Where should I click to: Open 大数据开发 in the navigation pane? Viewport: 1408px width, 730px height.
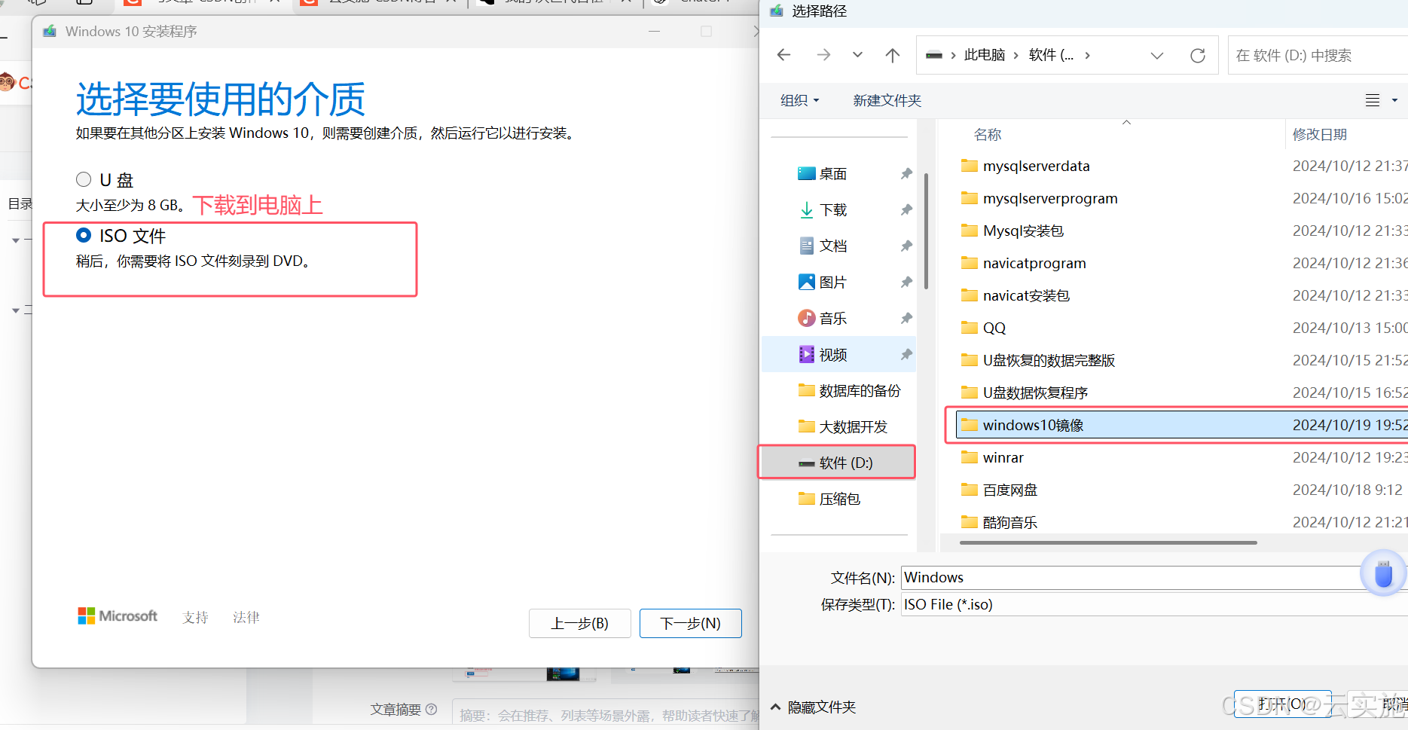842,426
